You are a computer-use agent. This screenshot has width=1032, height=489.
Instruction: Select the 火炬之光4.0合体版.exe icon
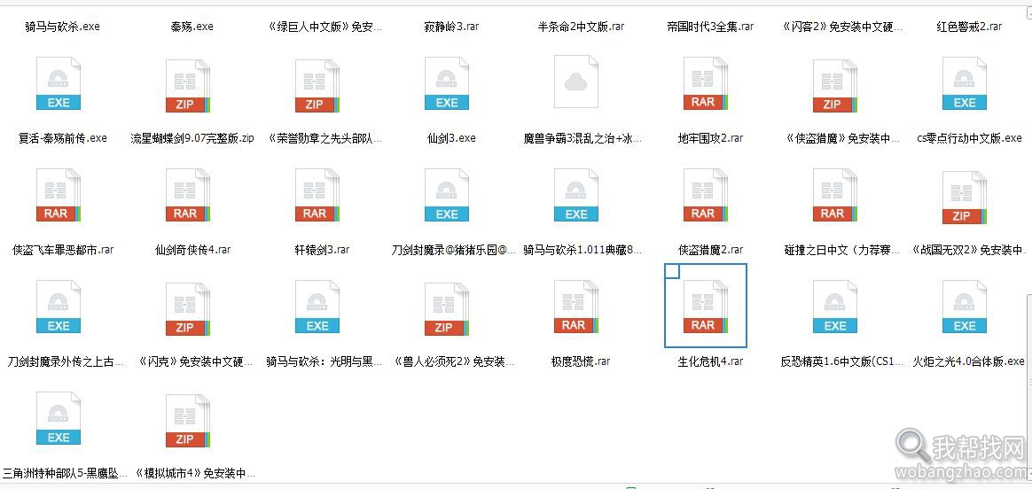pos(965,307)
